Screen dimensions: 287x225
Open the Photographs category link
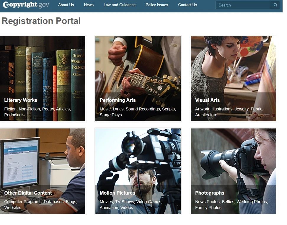[x=210, y=193]
